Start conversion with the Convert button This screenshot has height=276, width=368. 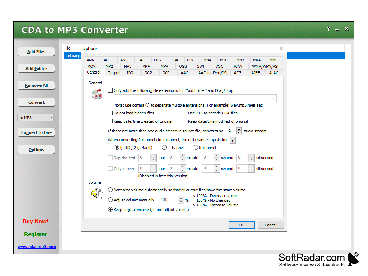coord(36,102)
